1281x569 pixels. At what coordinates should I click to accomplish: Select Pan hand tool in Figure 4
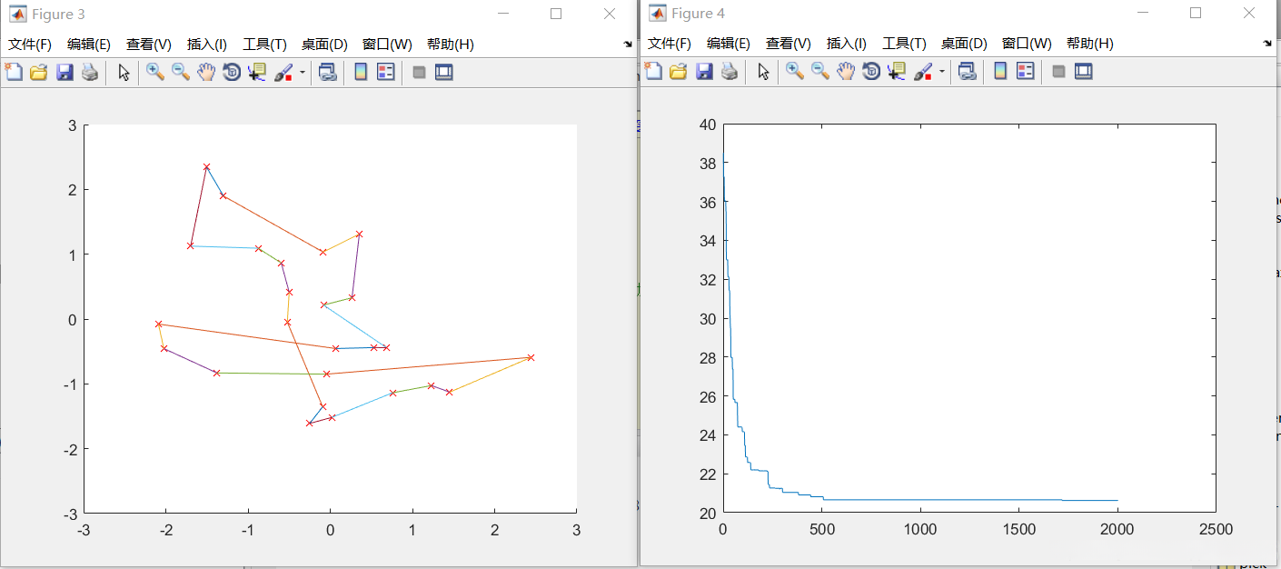coord(845,71)
